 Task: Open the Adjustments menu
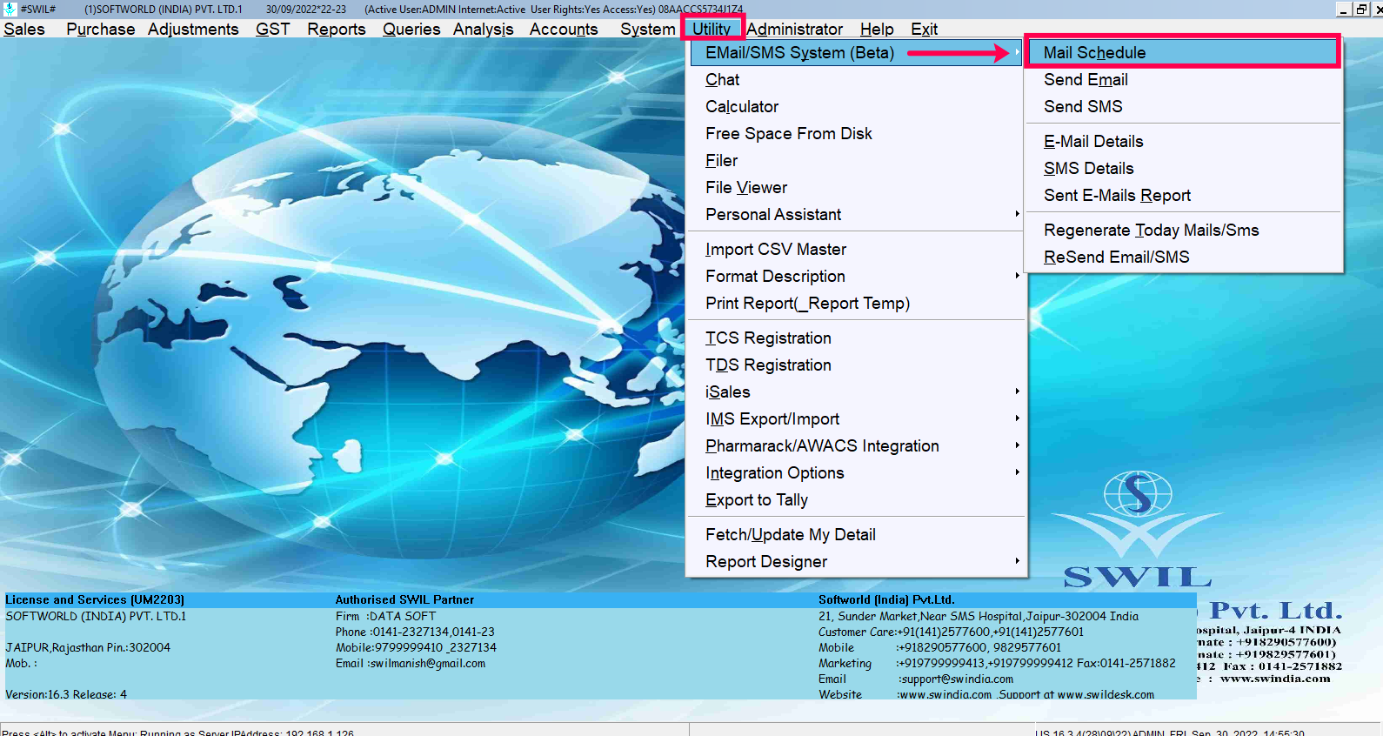click(193, 29)
